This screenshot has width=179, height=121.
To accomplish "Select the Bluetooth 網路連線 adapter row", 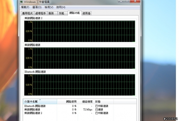I will click(x=79, y=106).
